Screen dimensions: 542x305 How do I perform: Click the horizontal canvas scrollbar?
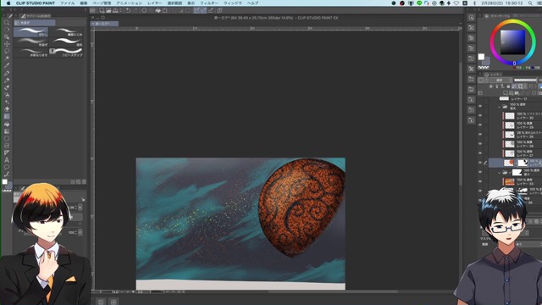coord(332,291)
